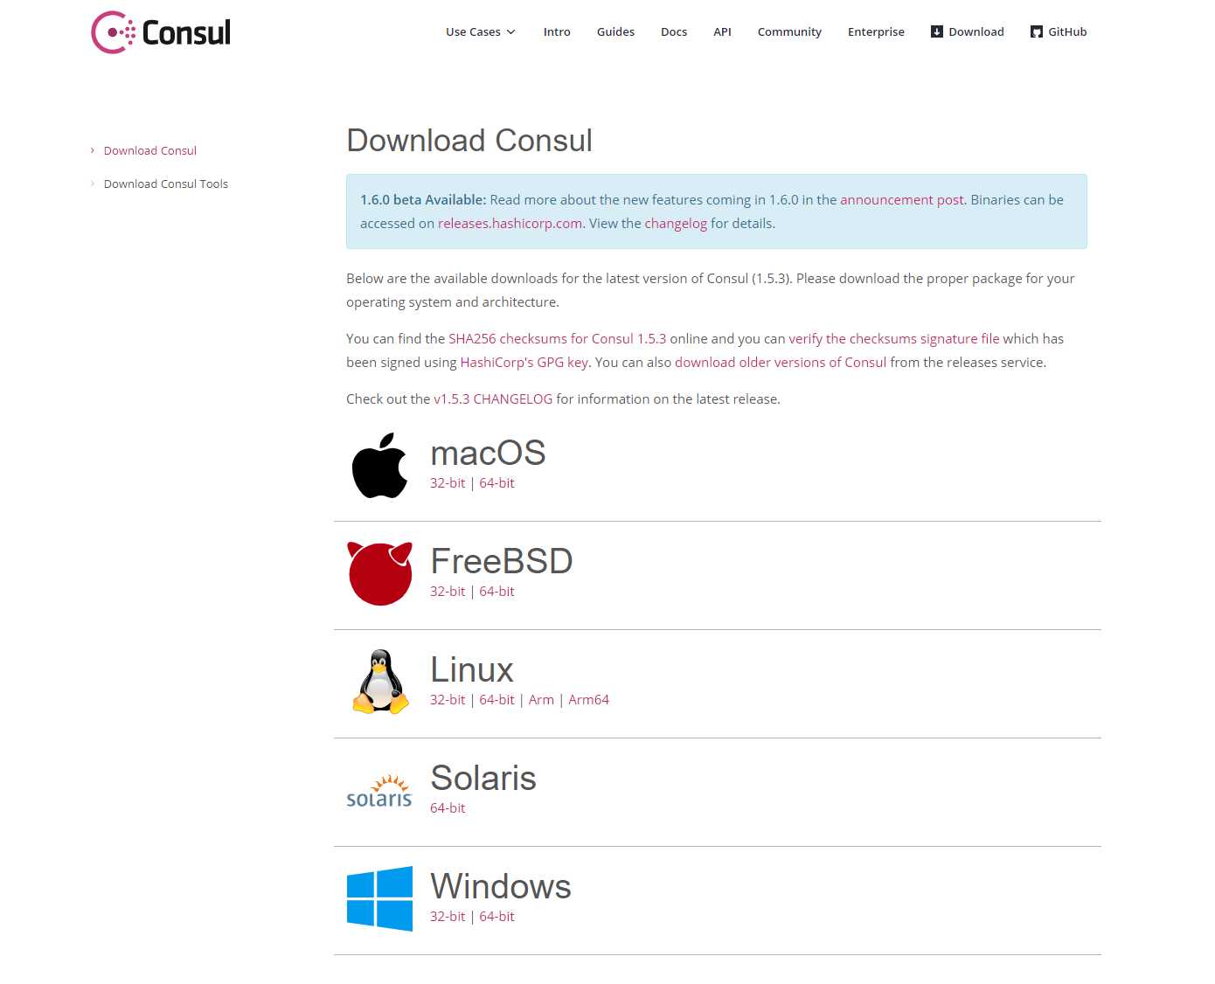Click the Linux Tux penguin icon
The height and width of the screenshot is (984, 1215).
380,682
